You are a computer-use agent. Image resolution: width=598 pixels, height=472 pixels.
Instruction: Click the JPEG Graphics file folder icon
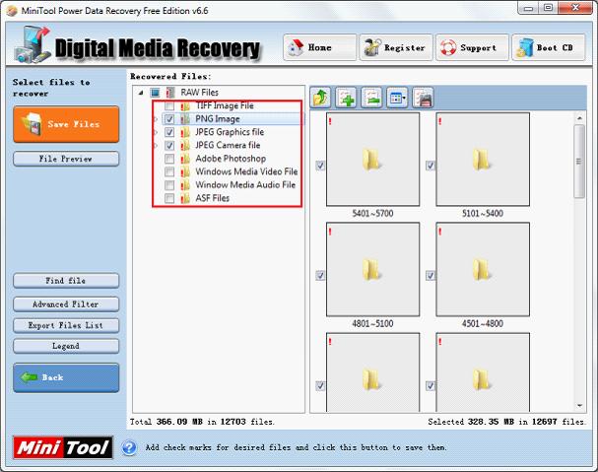[x=185, y=132]
